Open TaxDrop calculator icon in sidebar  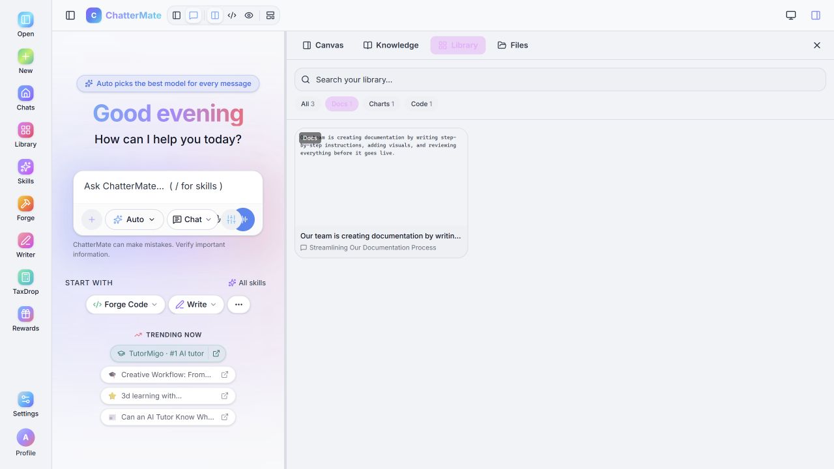pos(25,277)
